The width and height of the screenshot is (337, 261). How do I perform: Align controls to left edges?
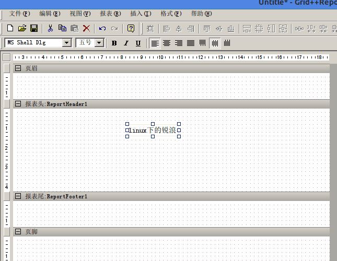167,29
